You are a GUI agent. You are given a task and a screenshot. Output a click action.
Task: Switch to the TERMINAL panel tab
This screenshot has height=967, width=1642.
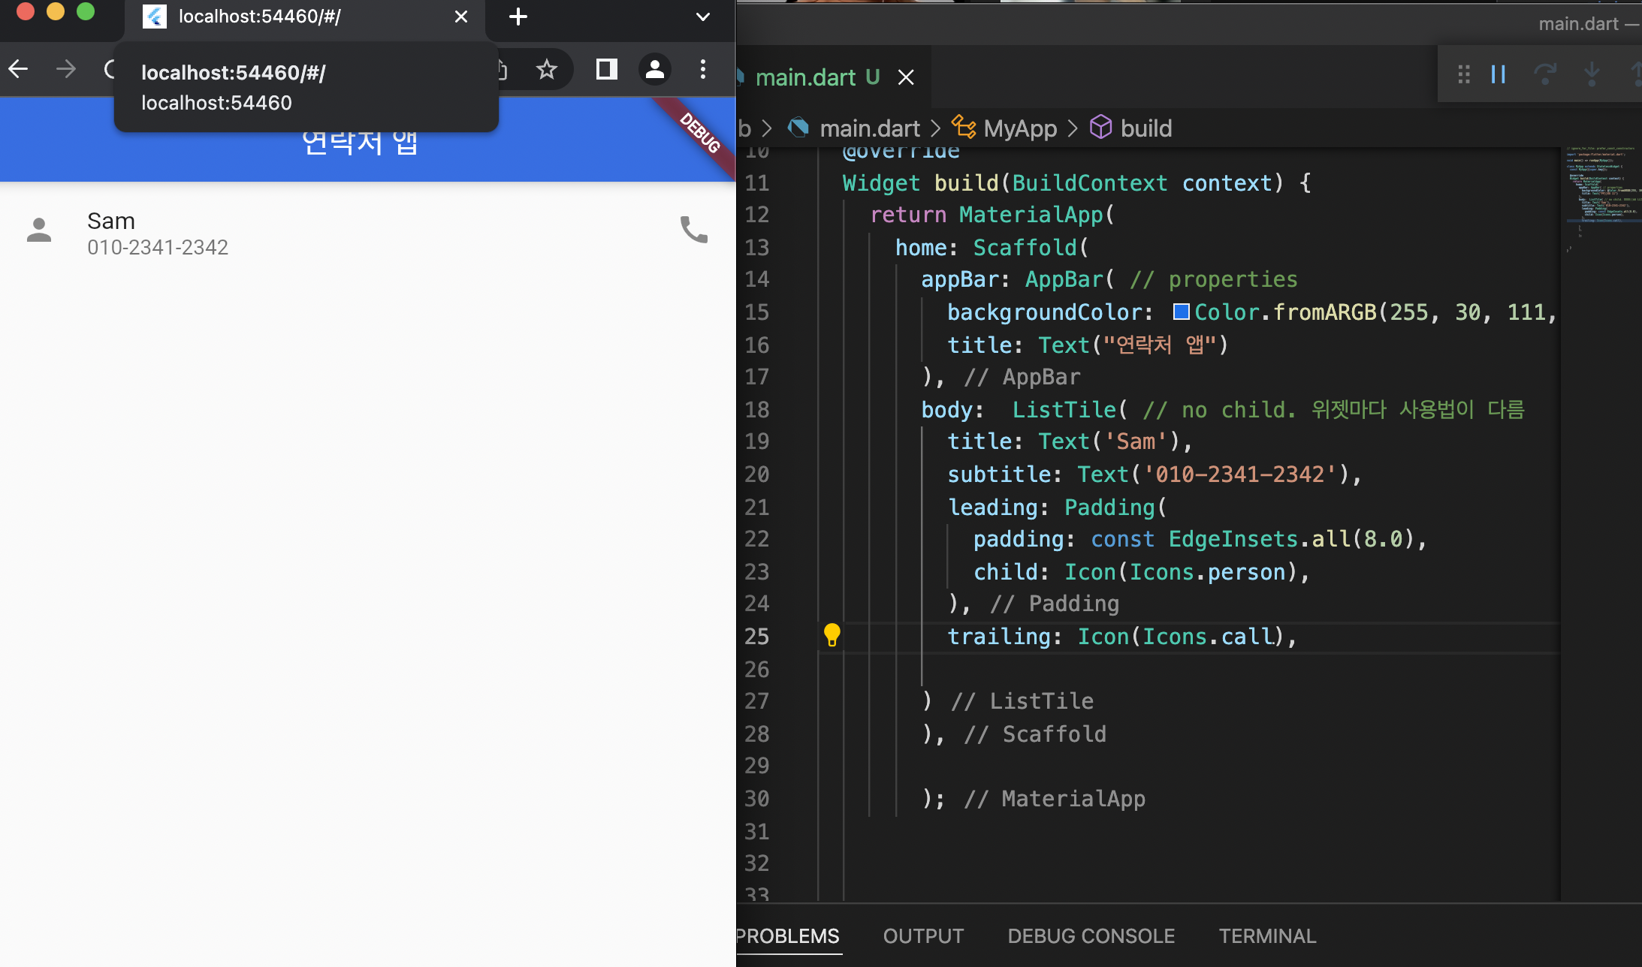tap(1266, 935)
